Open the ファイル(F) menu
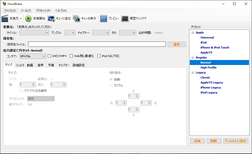The width and height of the screenshot is (252, 154). click(10, 11)
